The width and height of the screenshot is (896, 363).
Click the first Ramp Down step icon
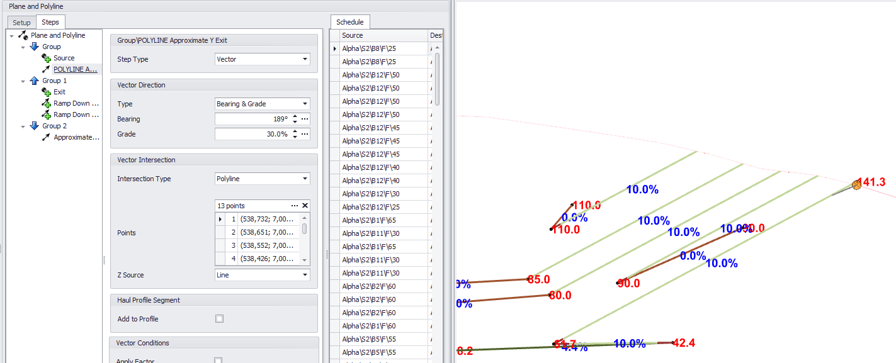coord(46,103)
